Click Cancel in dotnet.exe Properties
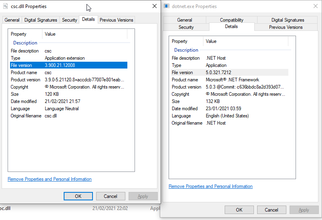 pyautogui.click(x=272, y=210)
